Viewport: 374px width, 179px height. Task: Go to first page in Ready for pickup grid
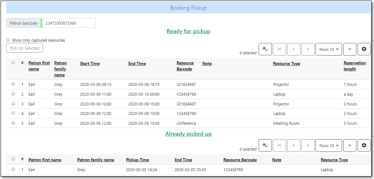[x=279, y=49]
